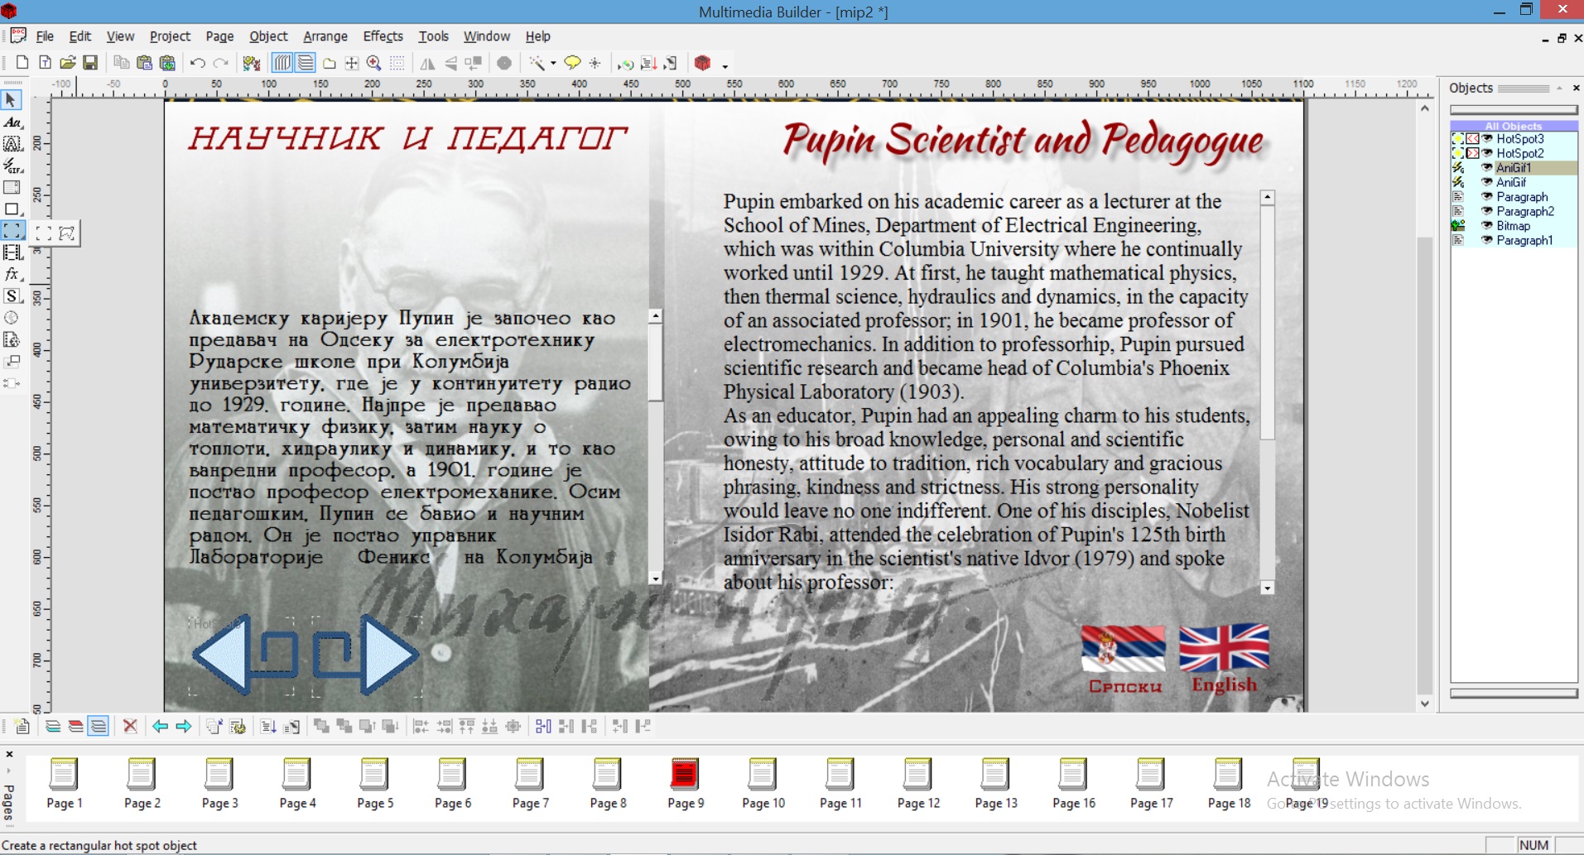Toggle visibility eye for HotSpot3
The height and width of the screenshot is (855, 1584).
(1487, 139)
